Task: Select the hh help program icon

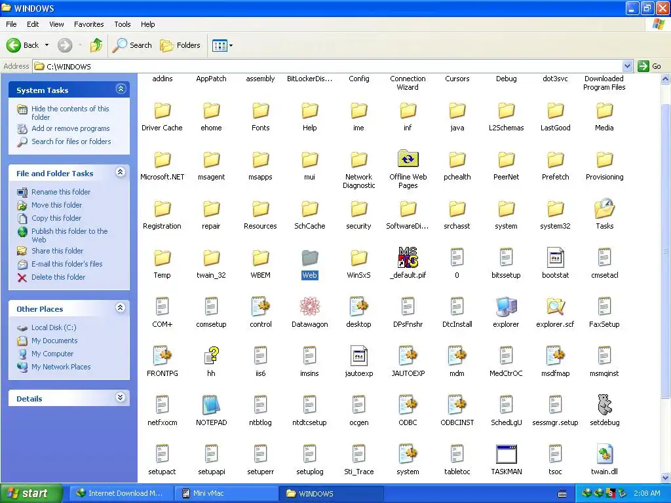Action: (211, 356)
